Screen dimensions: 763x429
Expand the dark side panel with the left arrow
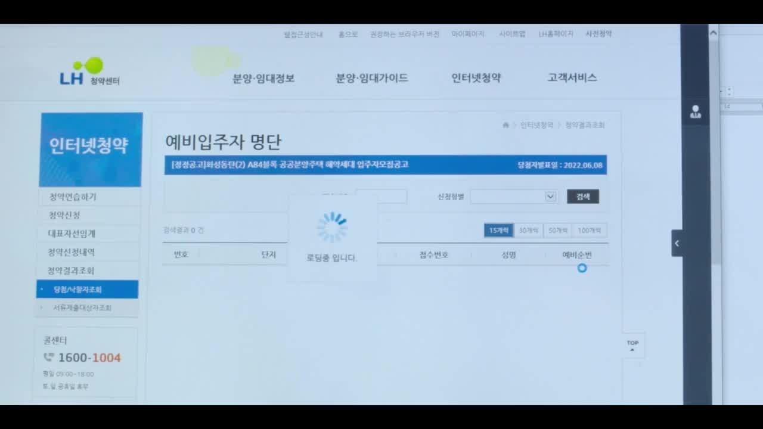click(x=677, y=243)
